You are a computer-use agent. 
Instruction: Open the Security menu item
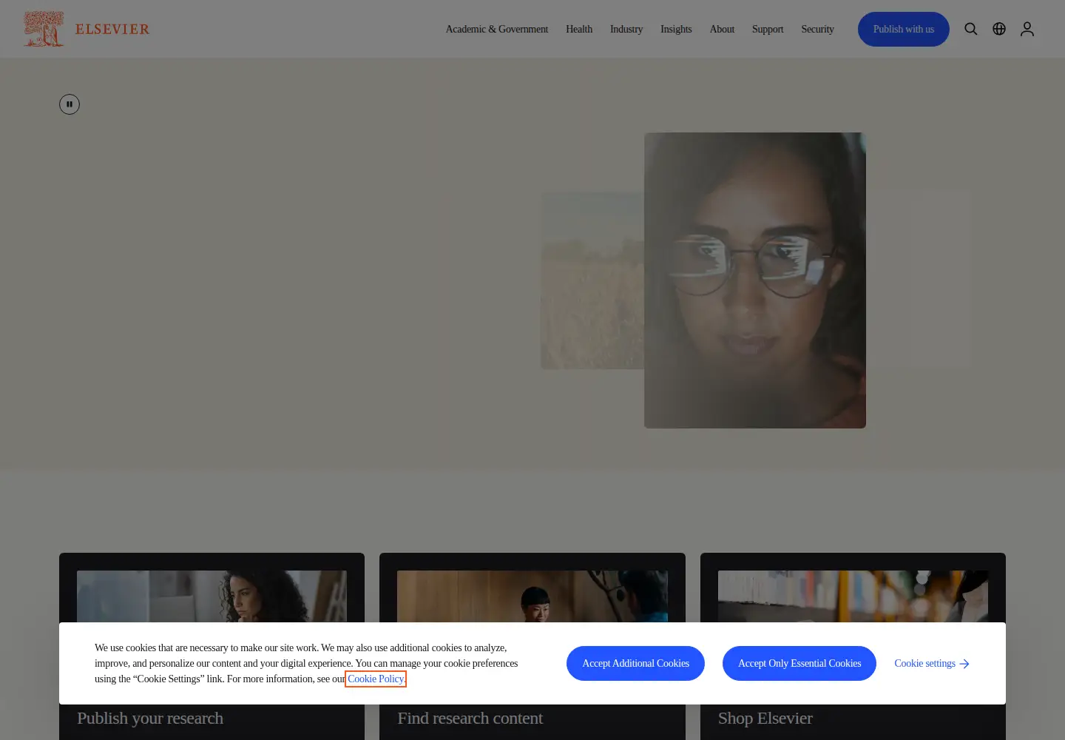coord(817,29)
